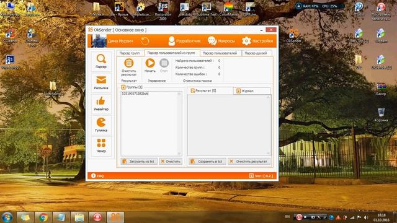The width and height of the screenshot is (397, 223).
Task: Click the Количество ошибок statistic label
Action: tap(191, 74)
